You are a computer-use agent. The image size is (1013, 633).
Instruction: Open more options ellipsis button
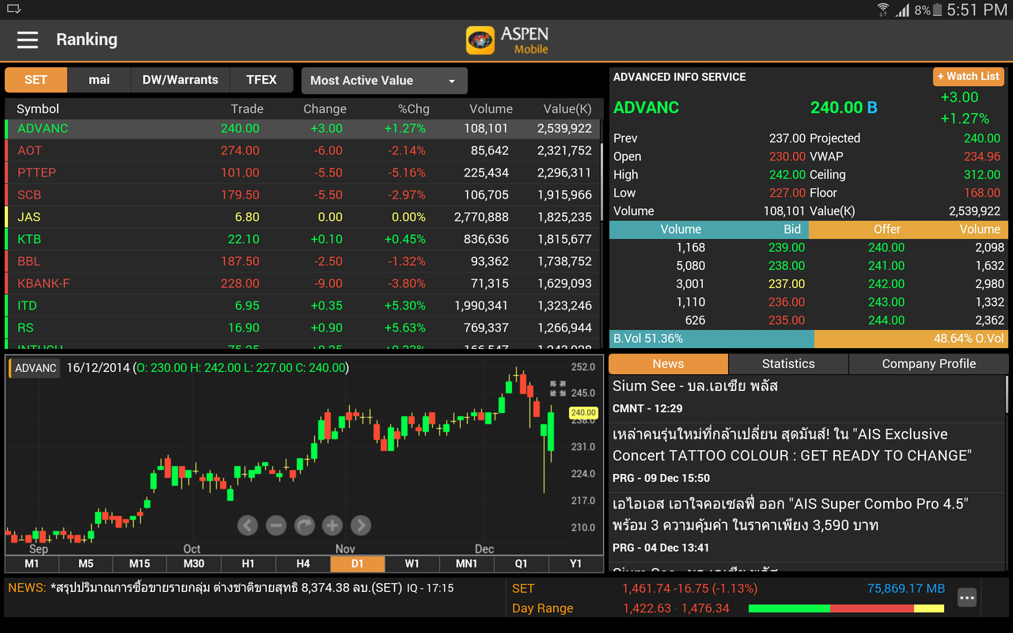[967, 598]
